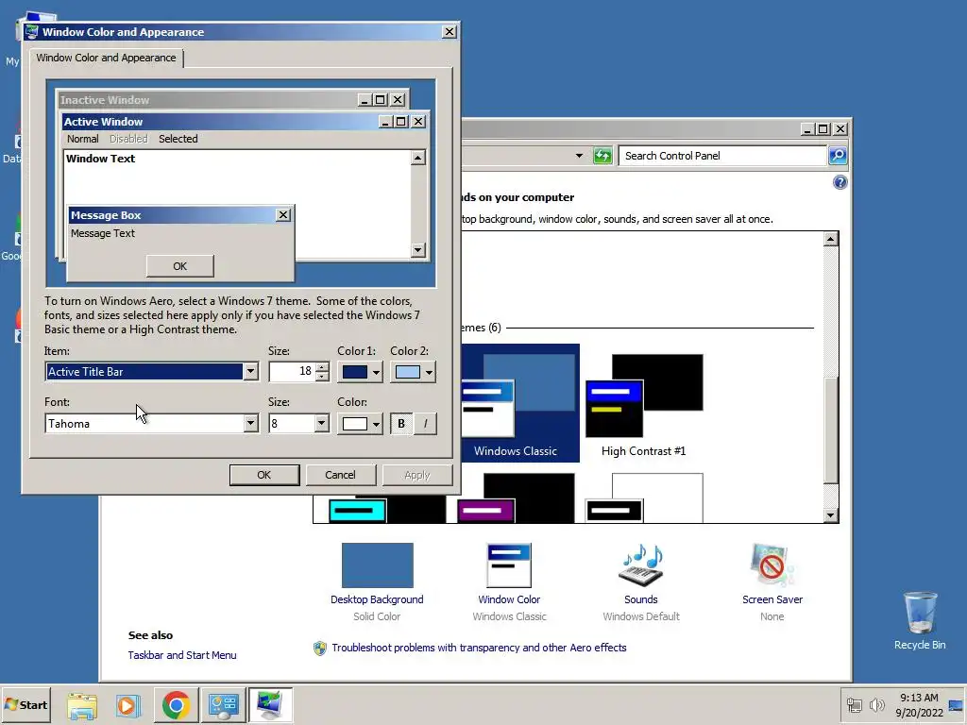The image size is (967, 725).
Task: Click the white font Color swatch
Action: click(x=355, y=424)
